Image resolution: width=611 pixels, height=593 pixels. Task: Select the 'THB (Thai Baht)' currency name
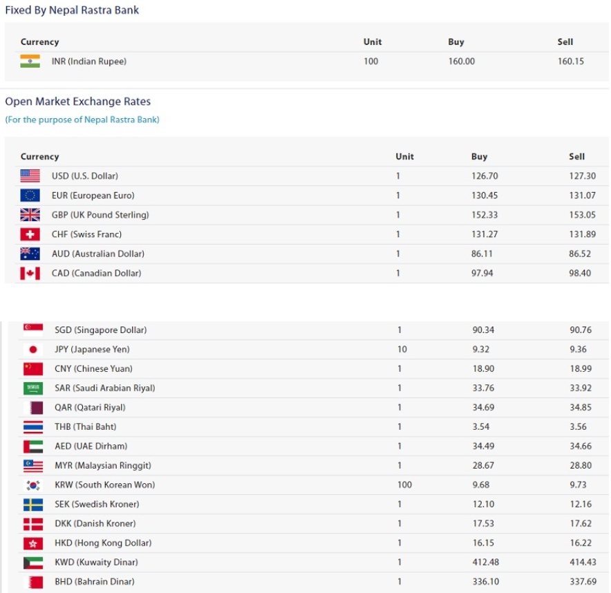(86, 426)
